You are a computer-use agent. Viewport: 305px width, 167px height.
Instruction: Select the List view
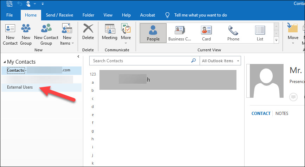[260, 33]
